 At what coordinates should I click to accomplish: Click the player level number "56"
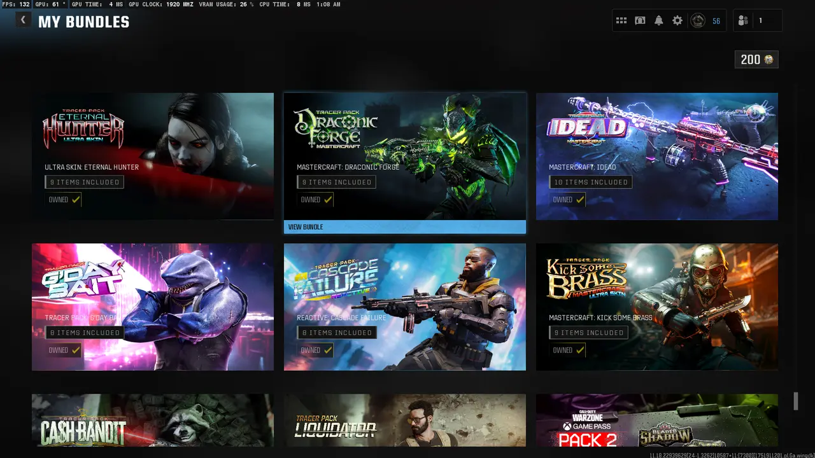coord(716,21)
